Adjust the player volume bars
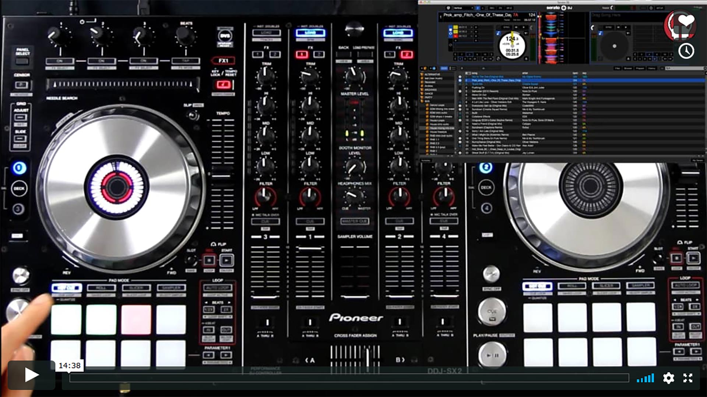The width and height of the screenshot is (707, 397). point(646,378)
